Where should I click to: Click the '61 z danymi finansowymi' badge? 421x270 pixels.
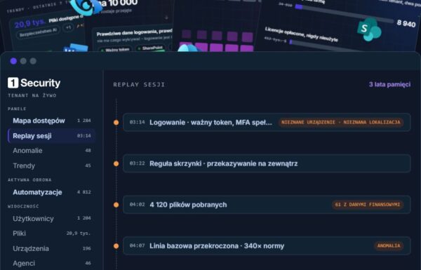[x=368, y=205]
